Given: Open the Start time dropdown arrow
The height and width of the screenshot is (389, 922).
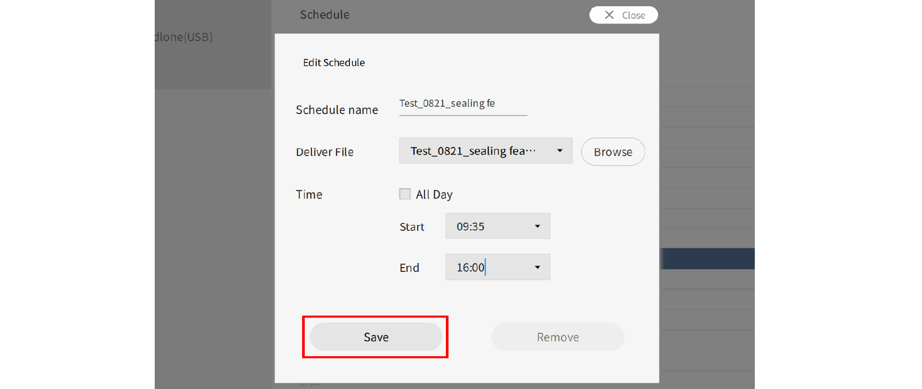Looking at the screenshot, I should pyautogui.click(x=537, y=227).
